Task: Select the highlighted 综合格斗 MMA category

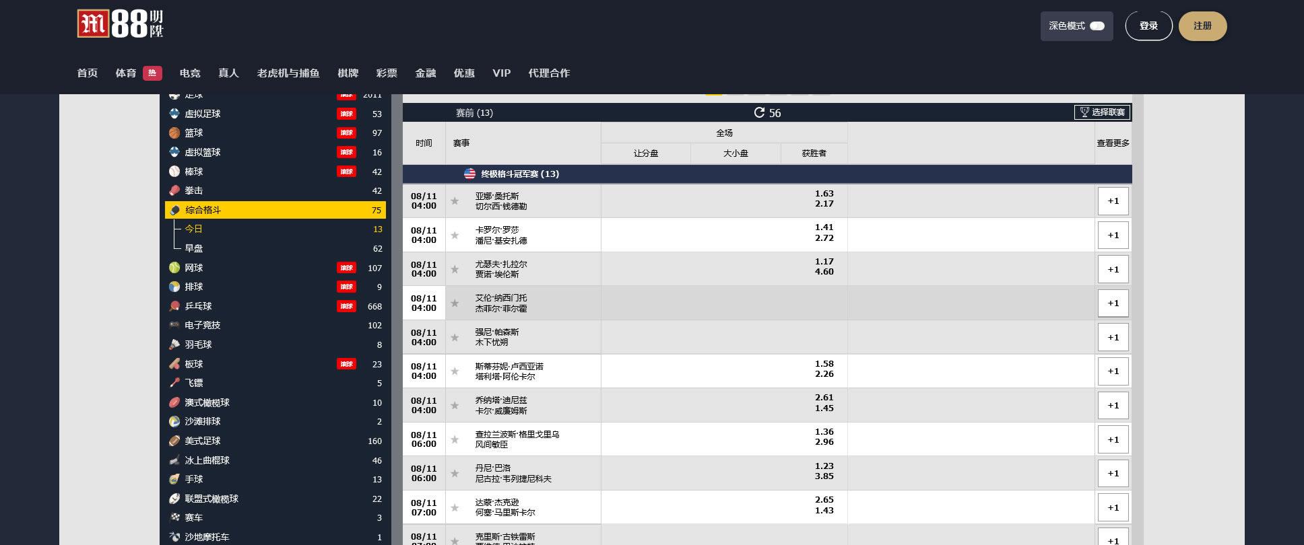Action: click(x=275, y=210)
